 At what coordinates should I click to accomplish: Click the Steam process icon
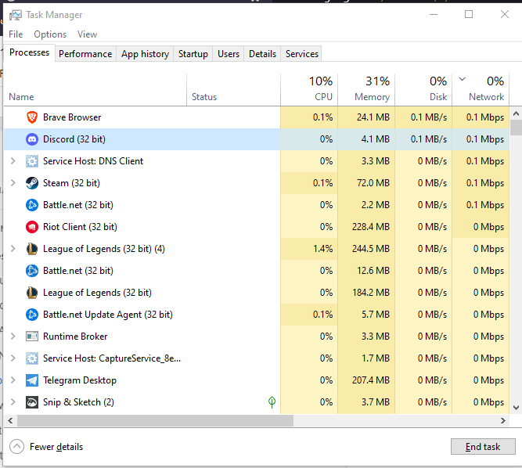pos(32,183)
